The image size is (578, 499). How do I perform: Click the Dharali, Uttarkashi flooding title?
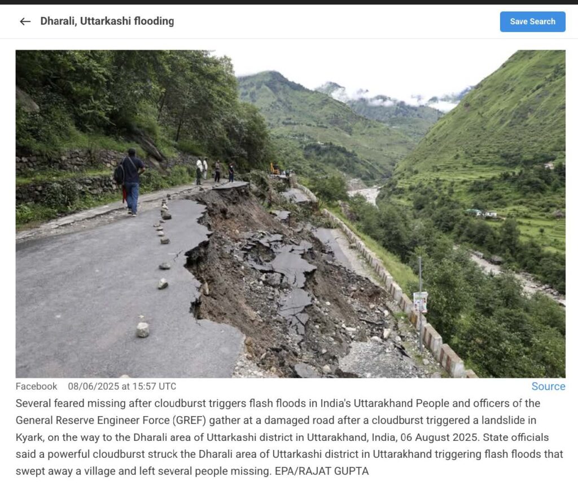tap(107, 21)
